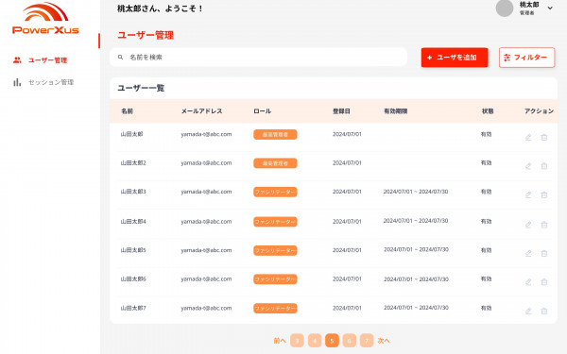Click 有効 status in 山田太郎2 row
The height and width of the screenshot is (354, 567).
[x=486, y=163]
